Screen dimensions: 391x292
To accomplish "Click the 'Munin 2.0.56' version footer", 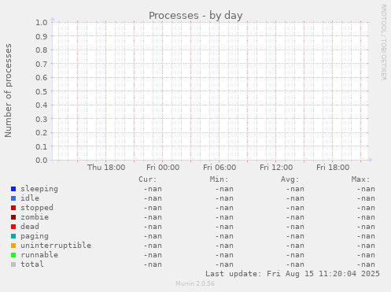I will (x=195, y=283).
